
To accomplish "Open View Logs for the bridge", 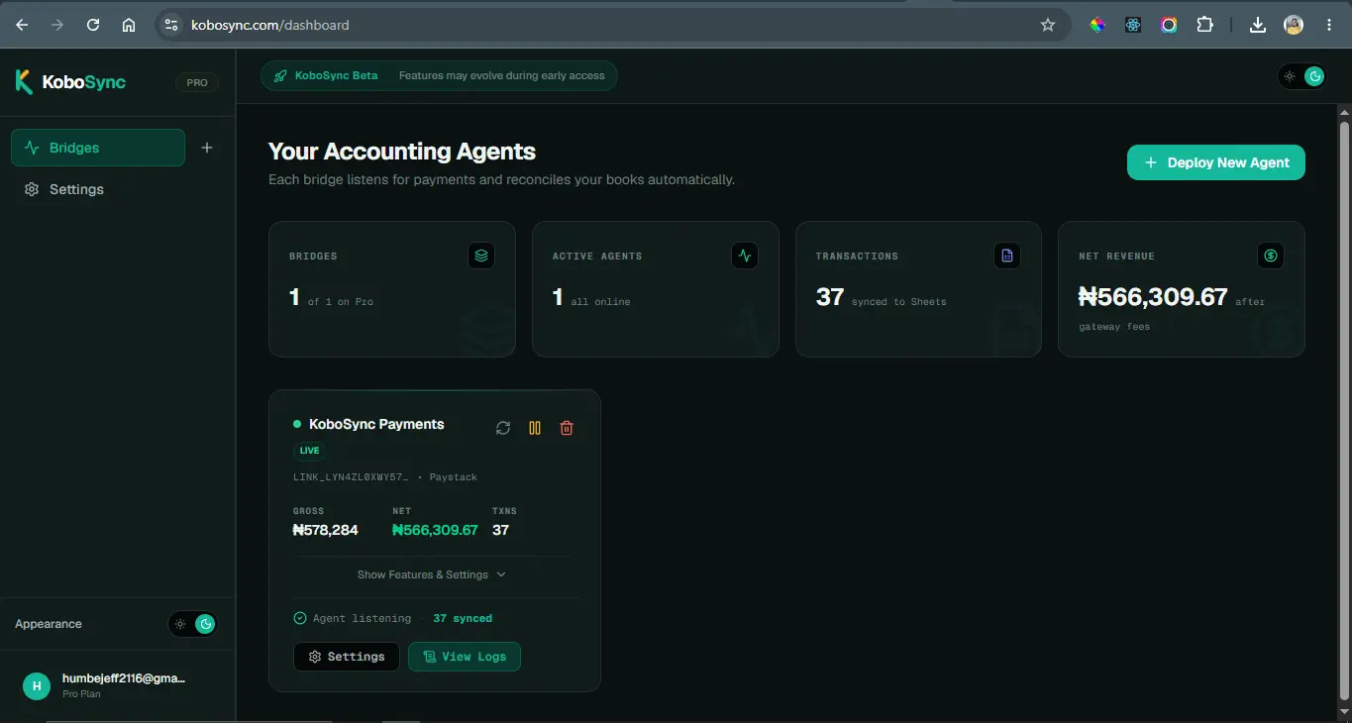I will [x=465, y=657].
